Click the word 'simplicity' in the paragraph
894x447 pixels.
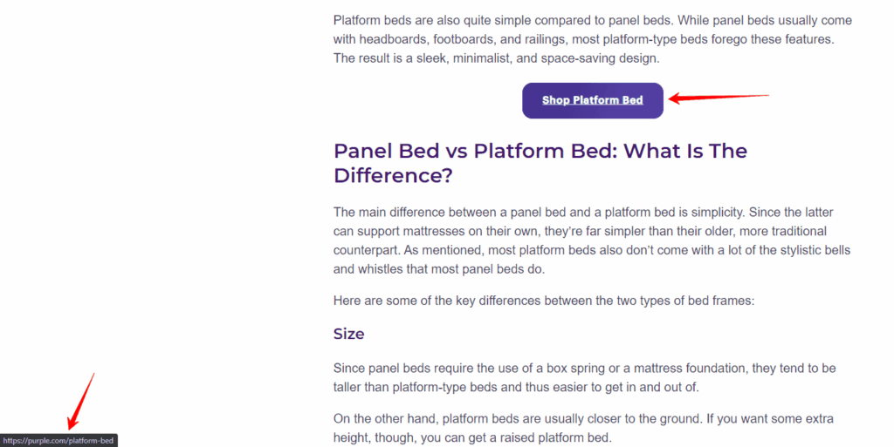[x=718, y=212]
